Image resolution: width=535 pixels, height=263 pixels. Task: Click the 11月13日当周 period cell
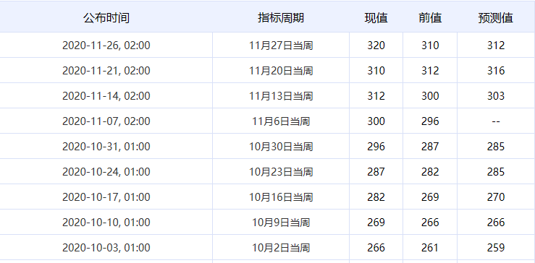[x=281, y=95]
